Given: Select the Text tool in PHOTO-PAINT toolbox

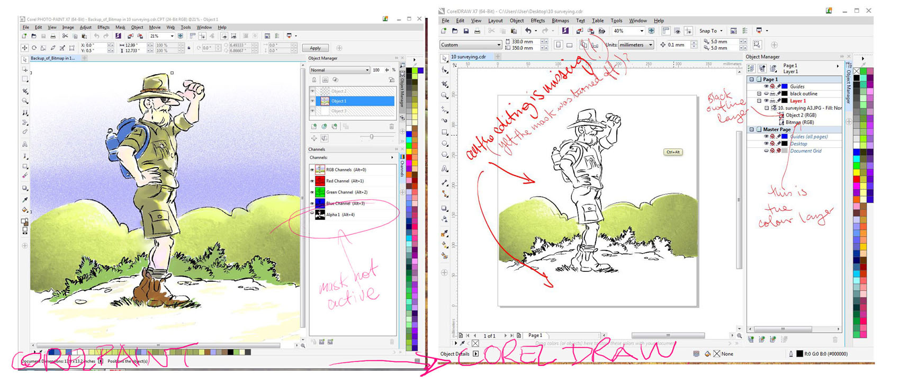Looking at the screenshot, I should (25, 144).
